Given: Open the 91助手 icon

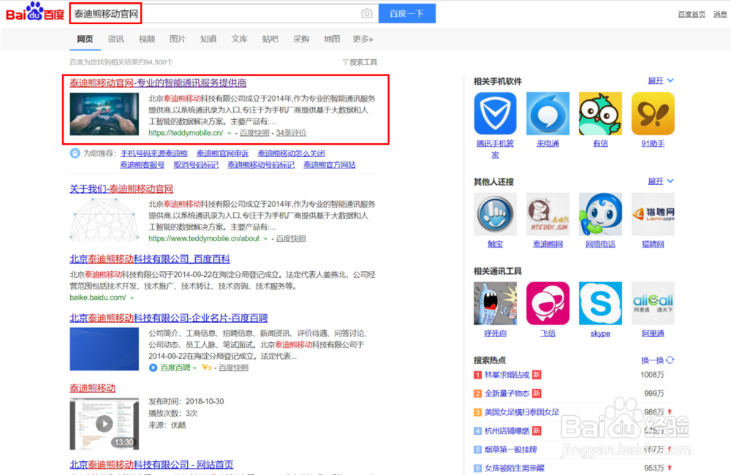Looking at the screenshot, I should (x=653, y=113).
